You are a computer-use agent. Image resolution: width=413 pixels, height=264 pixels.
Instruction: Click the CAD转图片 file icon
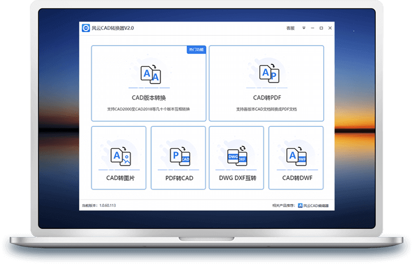pyautogui.click(x=121, y=157)
